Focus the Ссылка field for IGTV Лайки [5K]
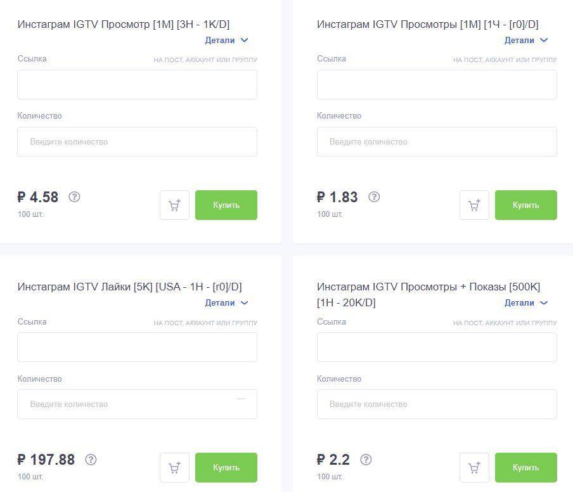 click(x=137, y=347)
